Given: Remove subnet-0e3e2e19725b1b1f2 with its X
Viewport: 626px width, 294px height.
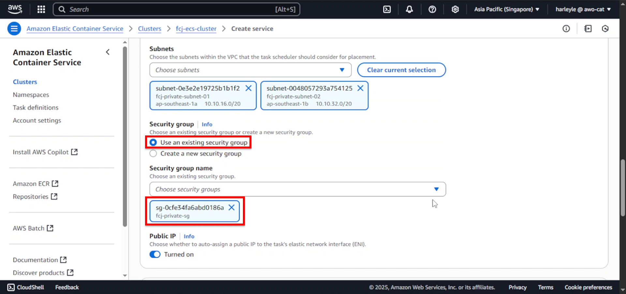Looking at the screenshot, I should pyautogui.click(x=248, y=88).
